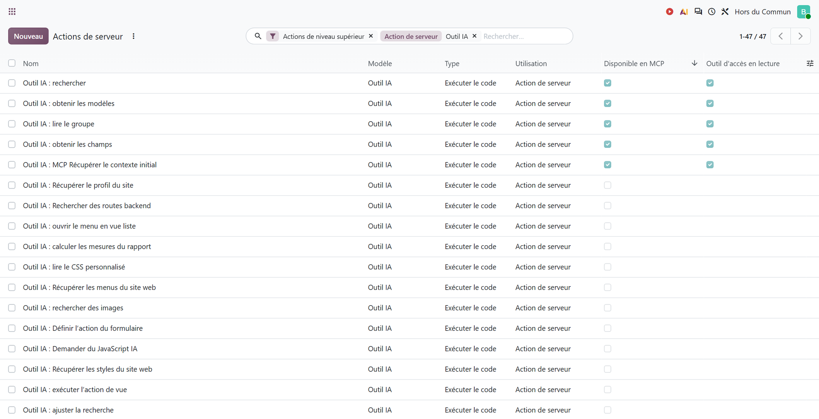The image size is (819, 419).
Task: Open record 'Outil IA : lire le CSS personnalisé'
Action: [x=74, y=267]
